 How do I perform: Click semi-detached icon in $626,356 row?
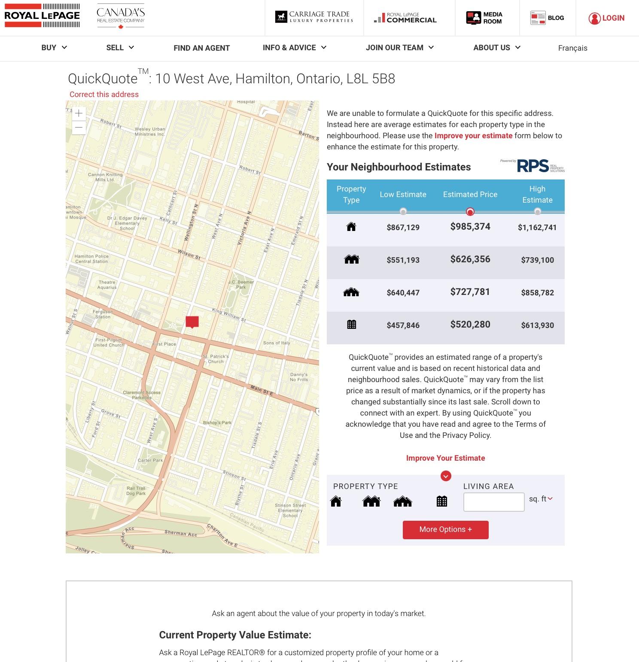point(351,259)
